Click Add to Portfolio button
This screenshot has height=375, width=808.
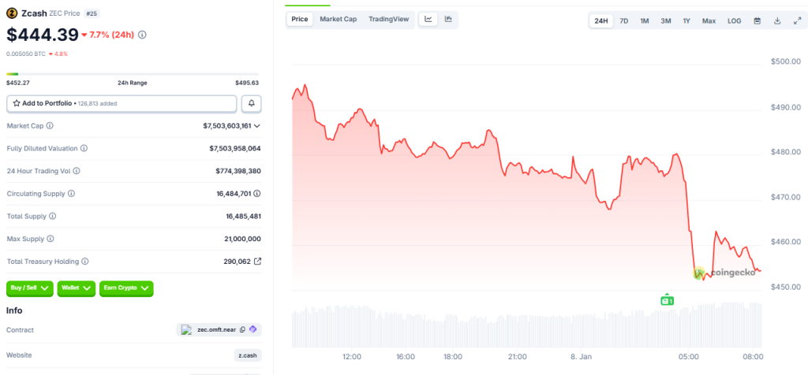pos(122,103)
